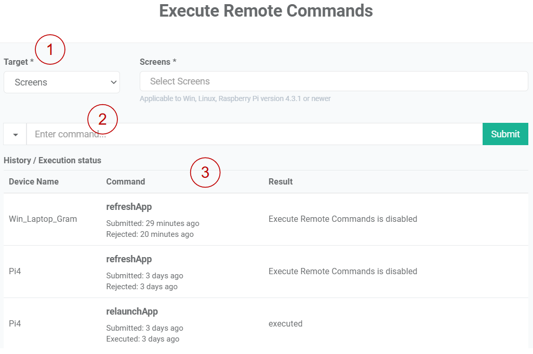Click the Result column header
This screenshot has width=533, height=354.
tap(279, 181)
